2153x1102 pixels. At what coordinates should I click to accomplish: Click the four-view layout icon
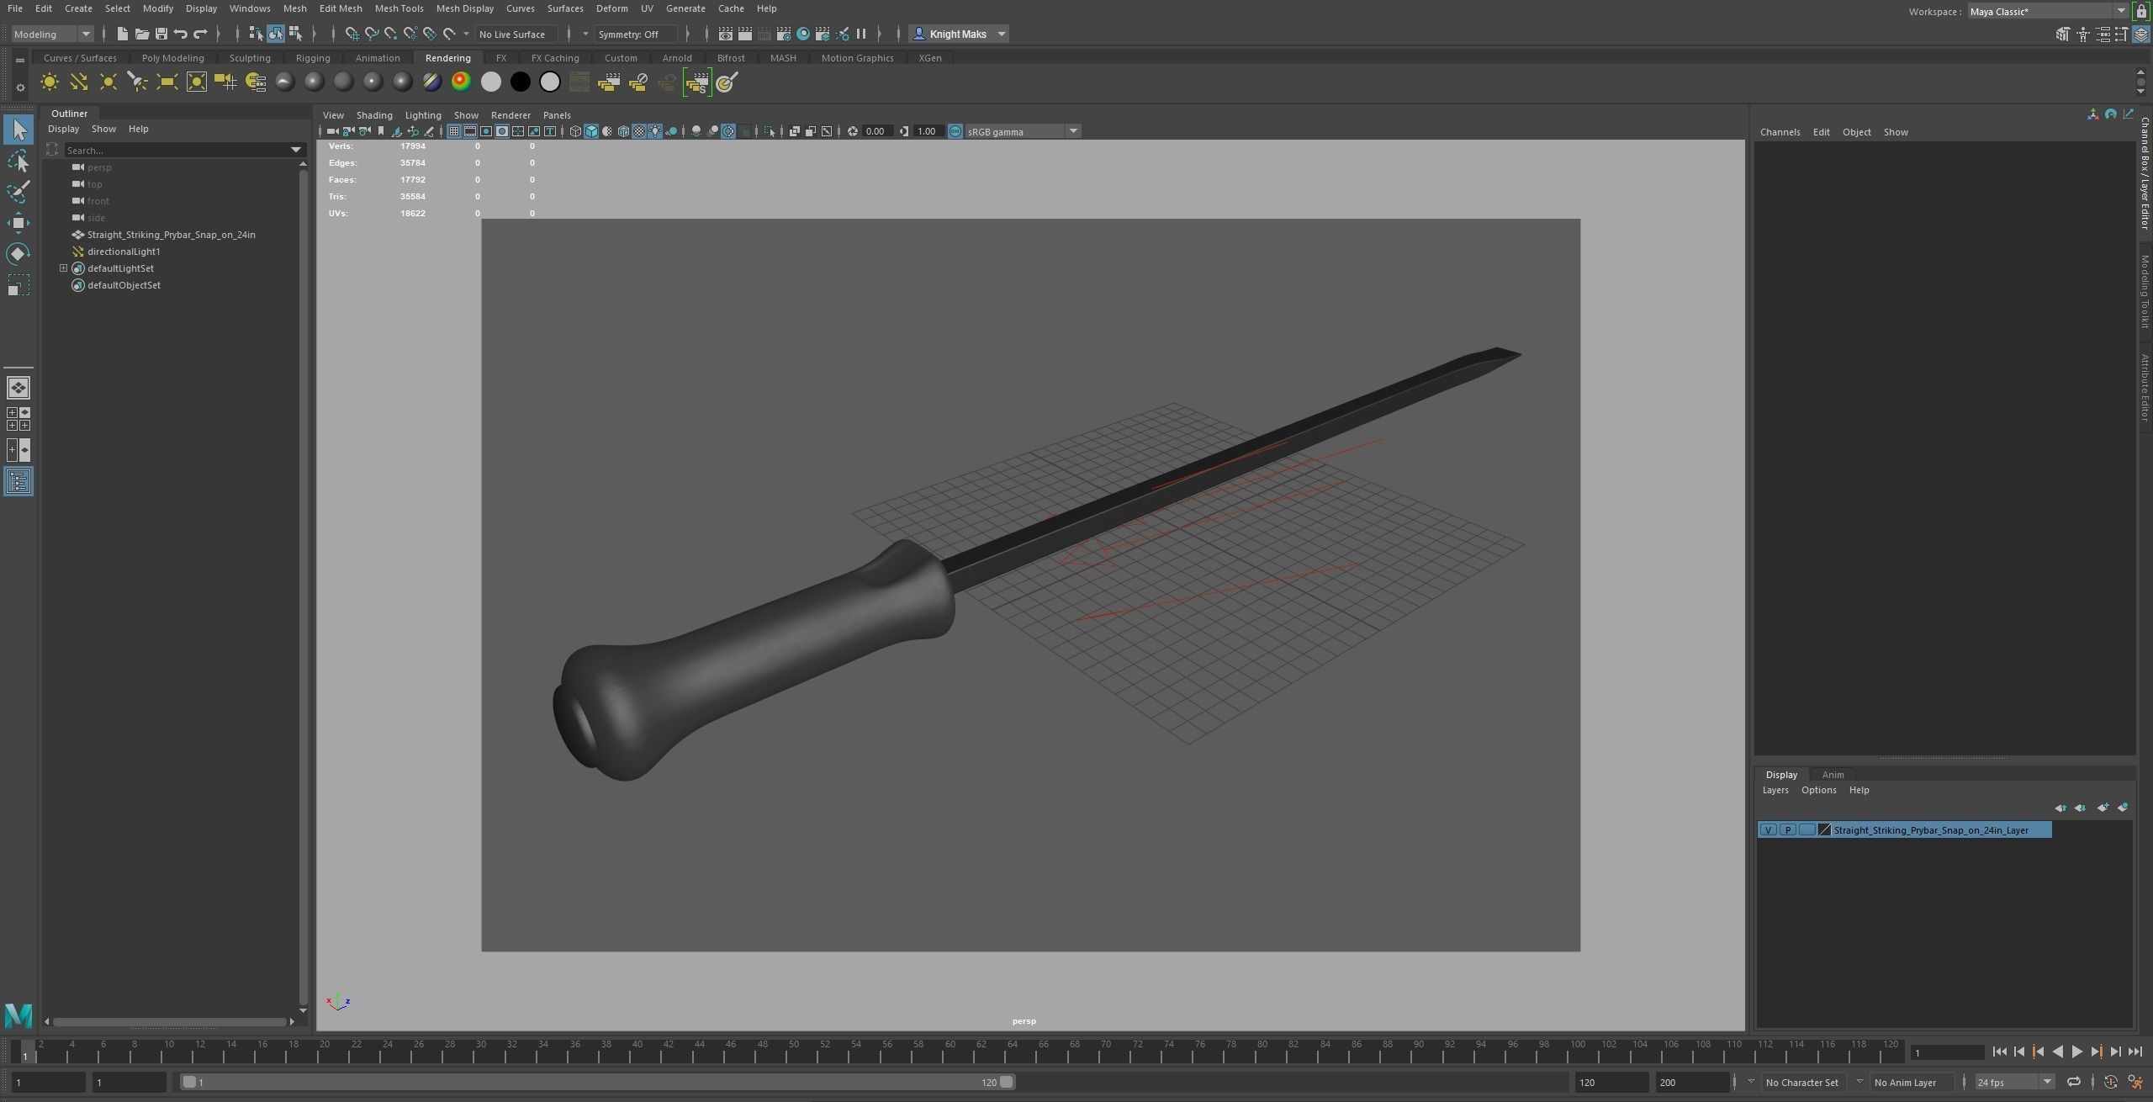(x=19, y=419)
